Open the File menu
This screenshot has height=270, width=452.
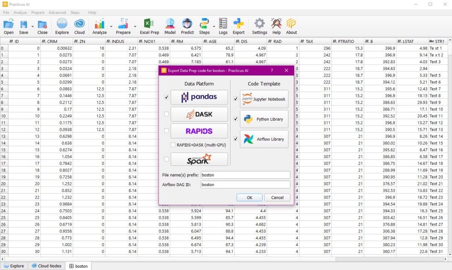tap(6, 12)
